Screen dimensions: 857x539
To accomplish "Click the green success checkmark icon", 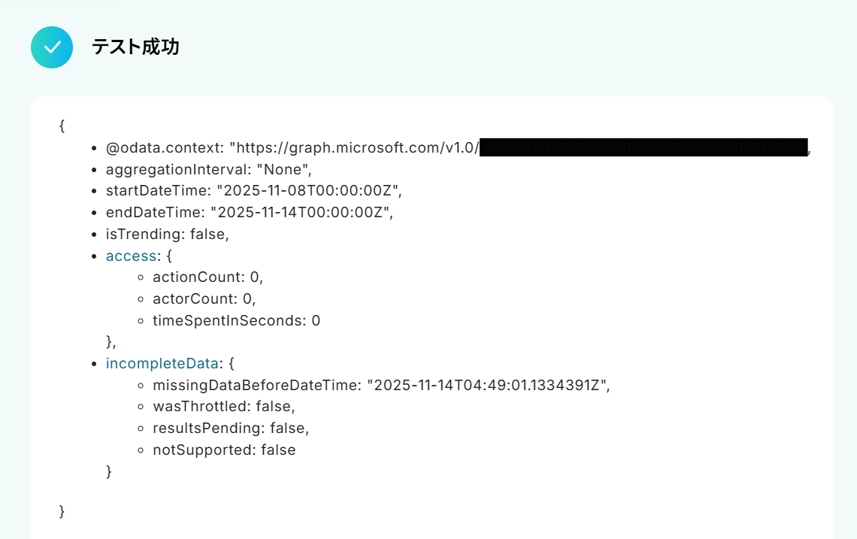I will pos(52,47).
